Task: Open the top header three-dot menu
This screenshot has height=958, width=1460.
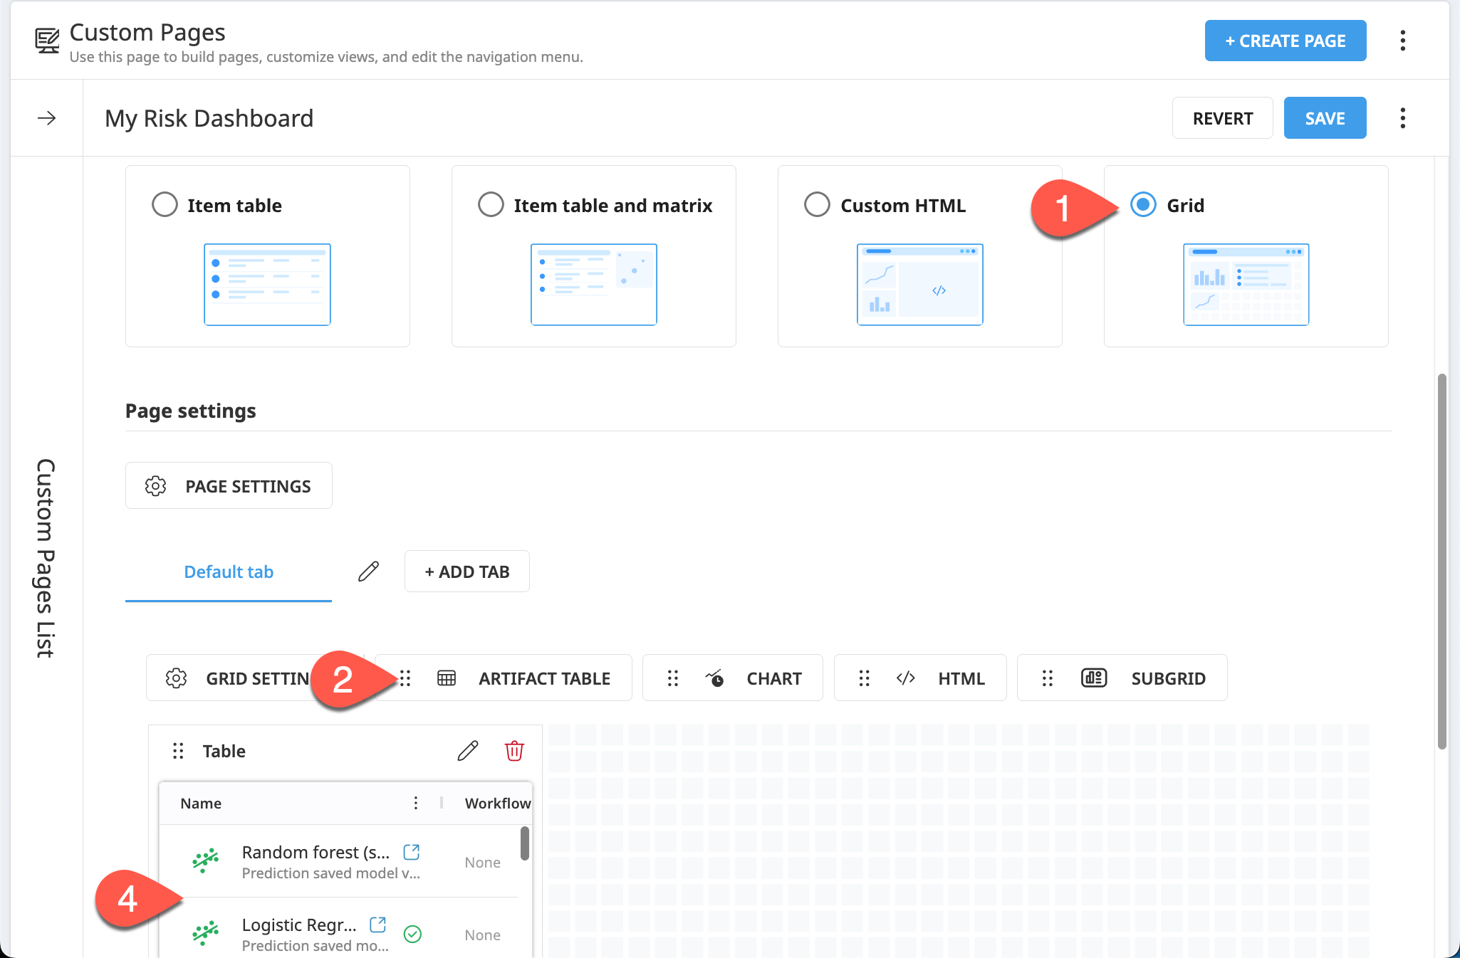Action: pyautogui.click(x=1402, y=41)
